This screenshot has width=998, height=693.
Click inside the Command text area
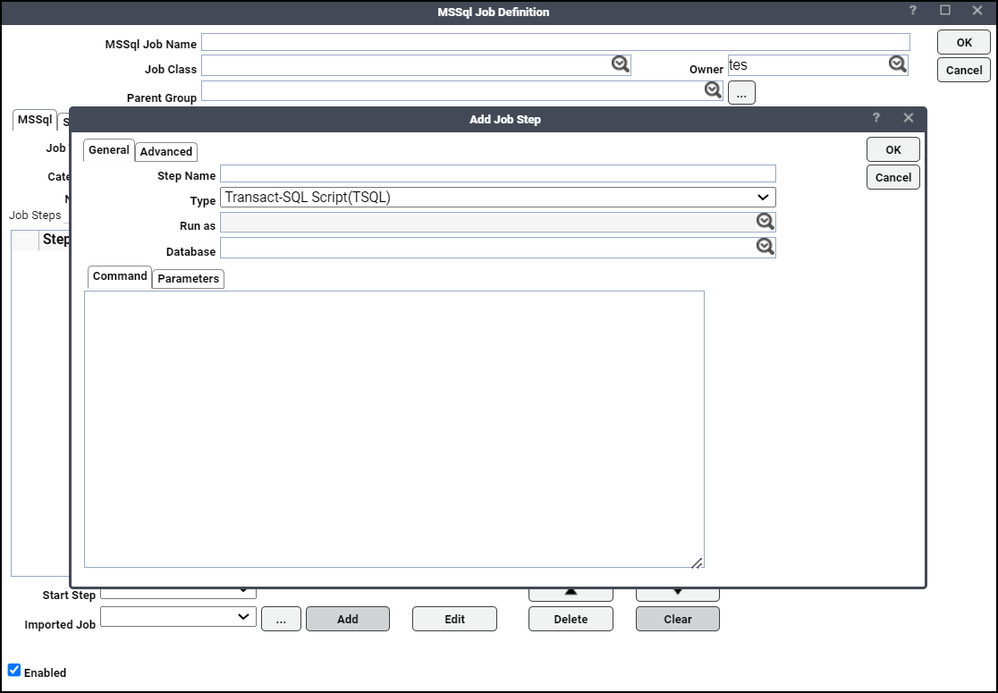click(394, 429)
